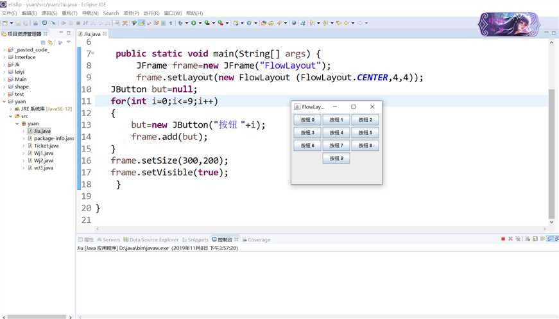Collapse the src folder node
The width and height of the screenshot is (559, 319).
11,116
